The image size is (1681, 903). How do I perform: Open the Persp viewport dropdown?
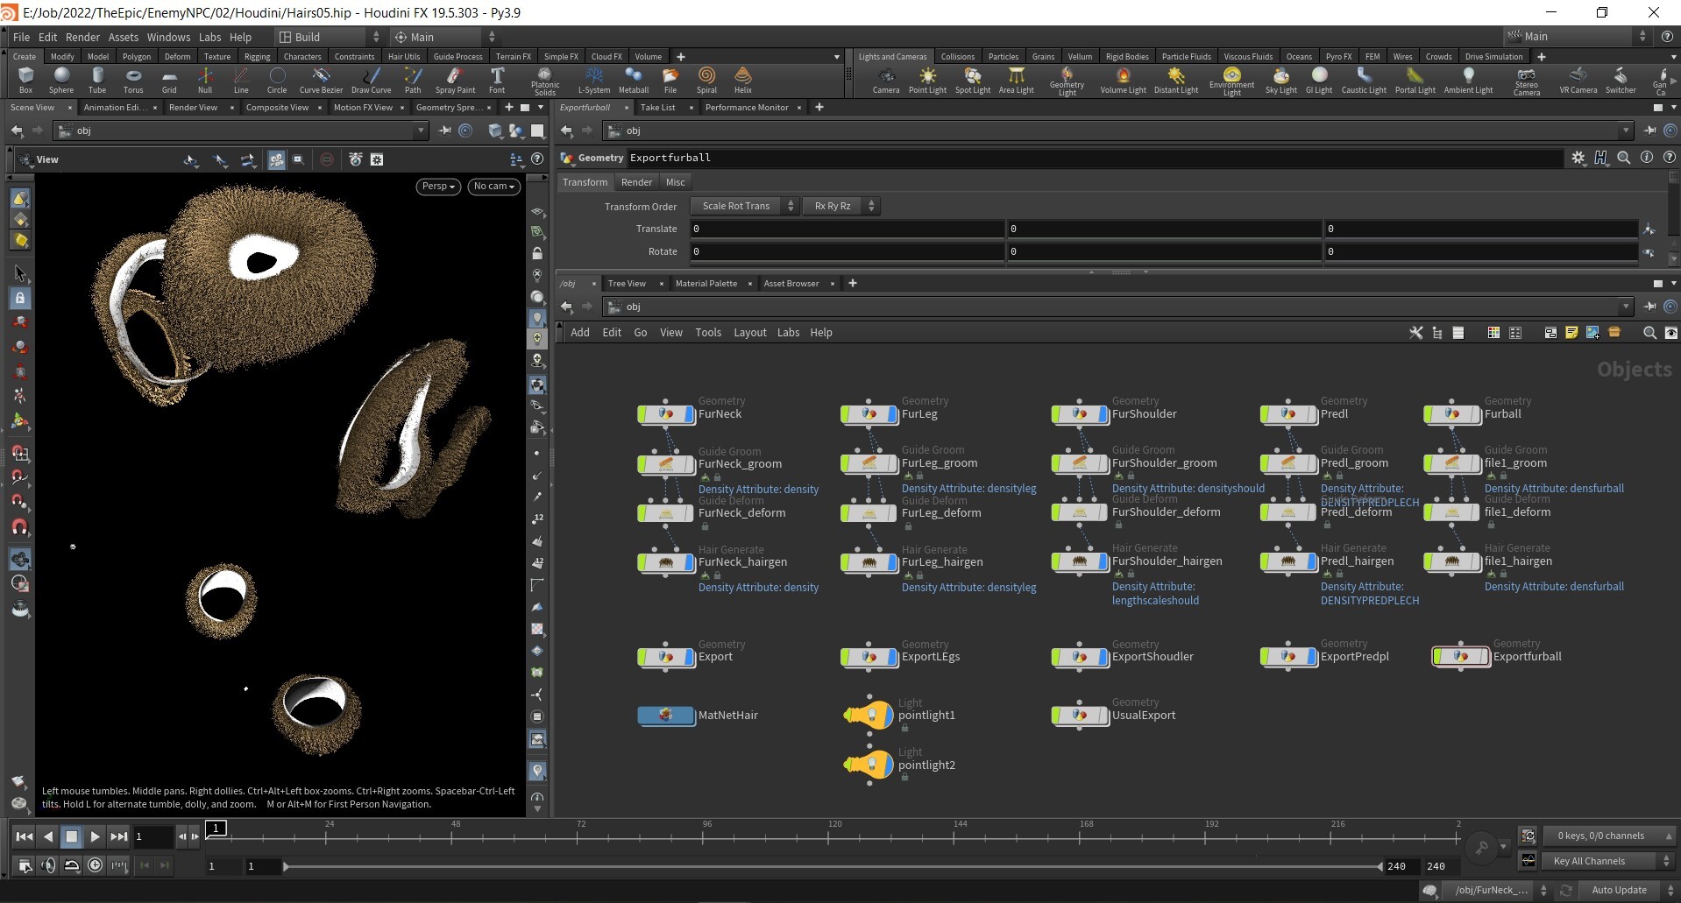[x=438, y=186]
